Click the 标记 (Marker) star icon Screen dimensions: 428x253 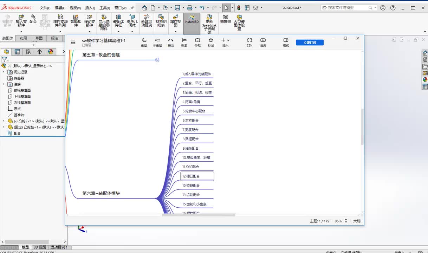click(211, 42)
